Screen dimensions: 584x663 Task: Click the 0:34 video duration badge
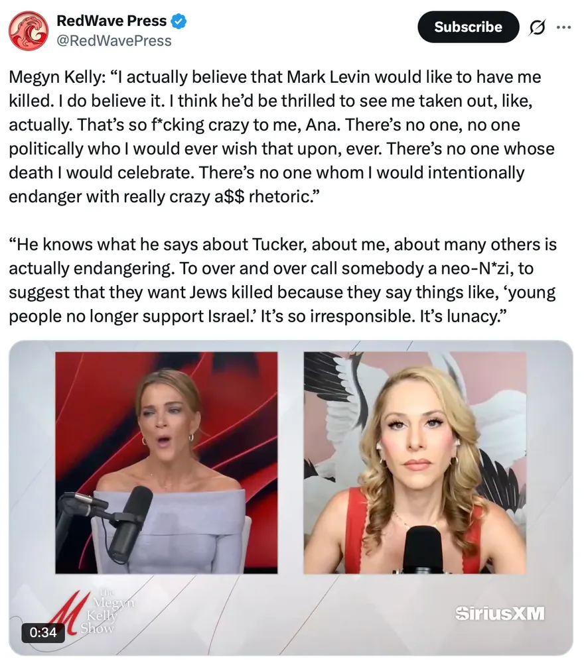pyautogui.click(x=43, y=632)
